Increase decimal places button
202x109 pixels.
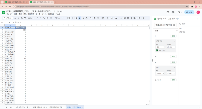47,18
